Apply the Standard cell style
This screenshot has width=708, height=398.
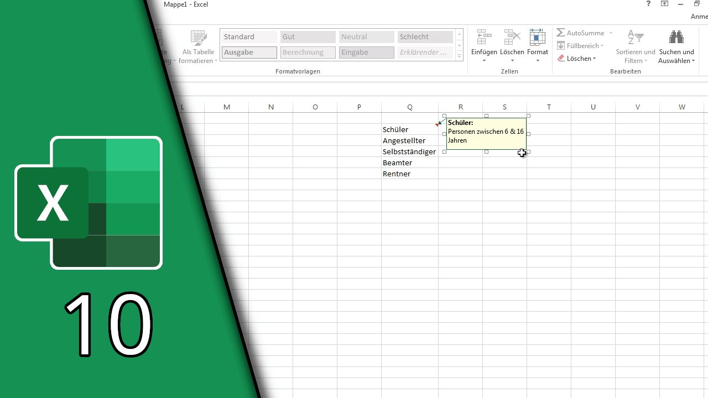click(249, 37)
